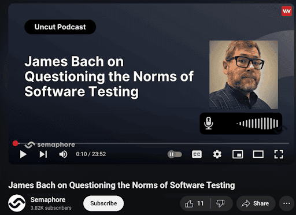The image size is (296, 215).
Task: Click the red progress bar scrubber
Action: coord(16,143)
